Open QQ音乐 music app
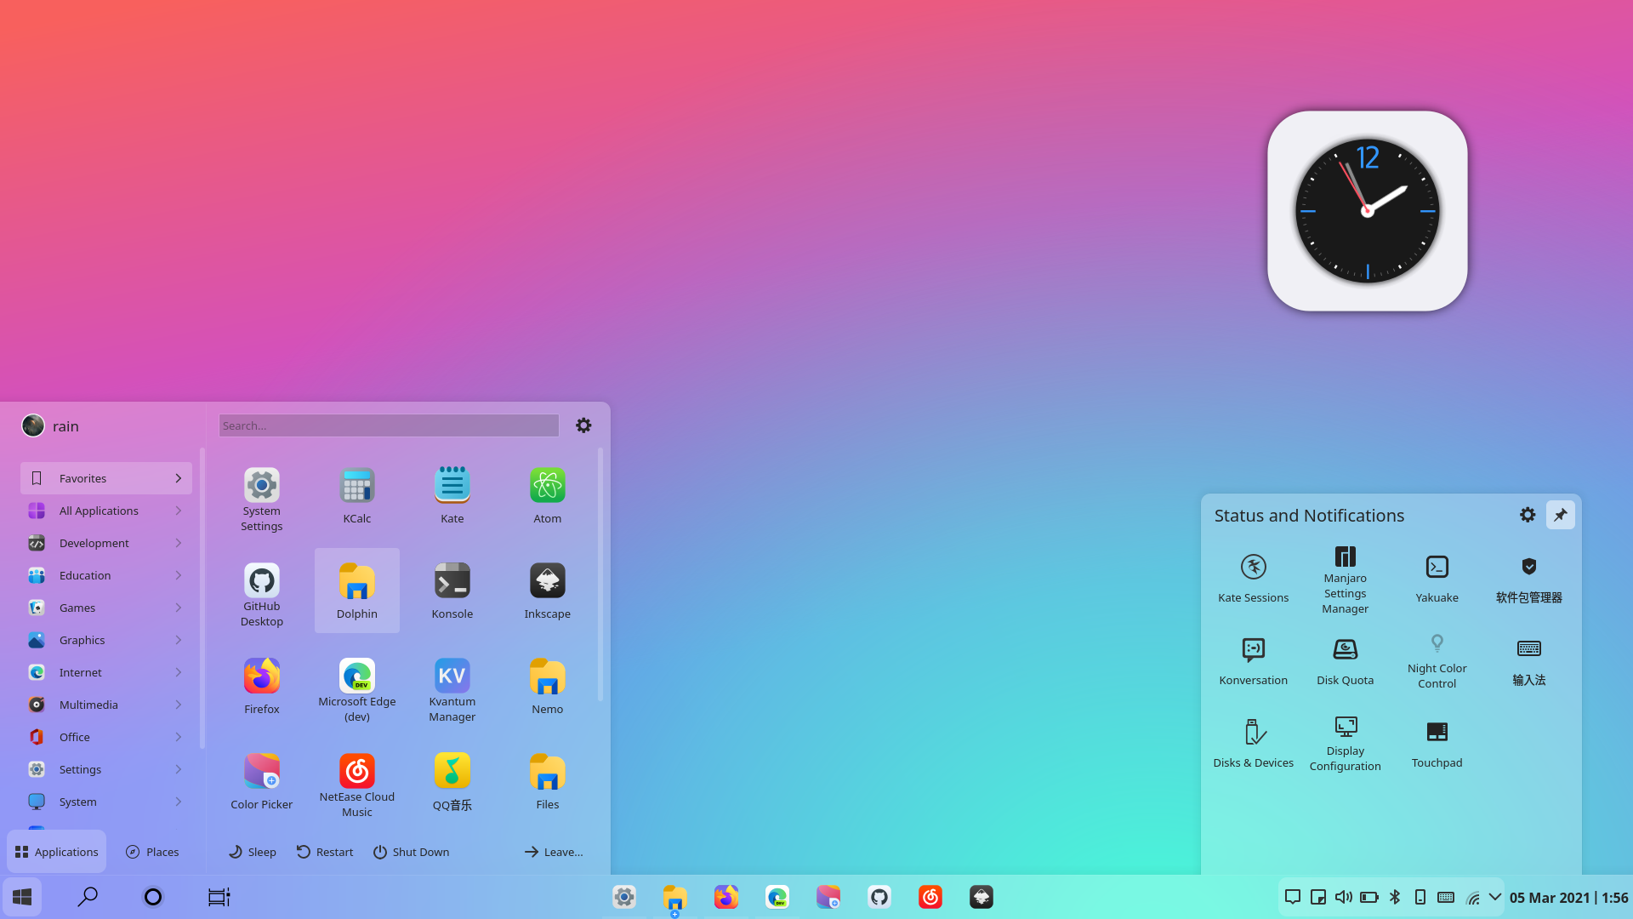The width and height of the screenshot is (1633, 919). [x=452, y=781]
